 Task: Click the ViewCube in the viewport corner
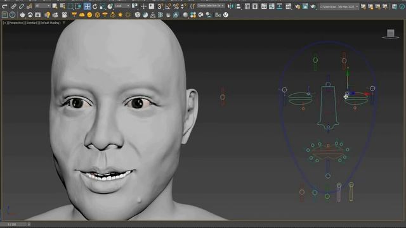pyautogui.click(x=391, y=34)
